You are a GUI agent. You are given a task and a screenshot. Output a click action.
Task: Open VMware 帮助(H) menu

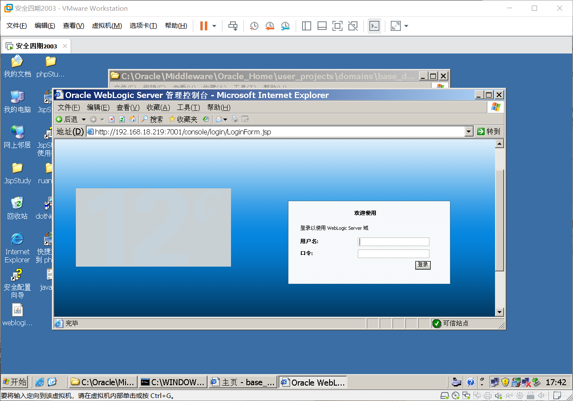click(176, 26)
